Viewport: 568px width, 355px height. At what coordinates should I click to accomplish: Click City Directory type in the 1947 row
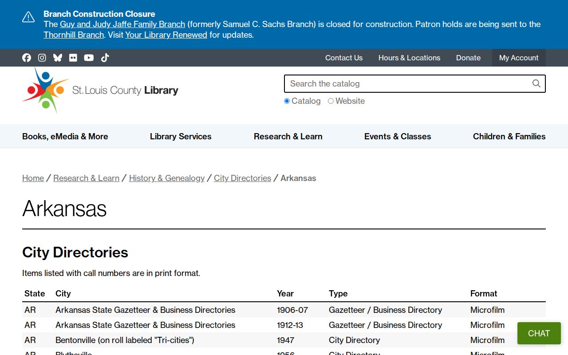pyautogui.click(x=354, y=340)
